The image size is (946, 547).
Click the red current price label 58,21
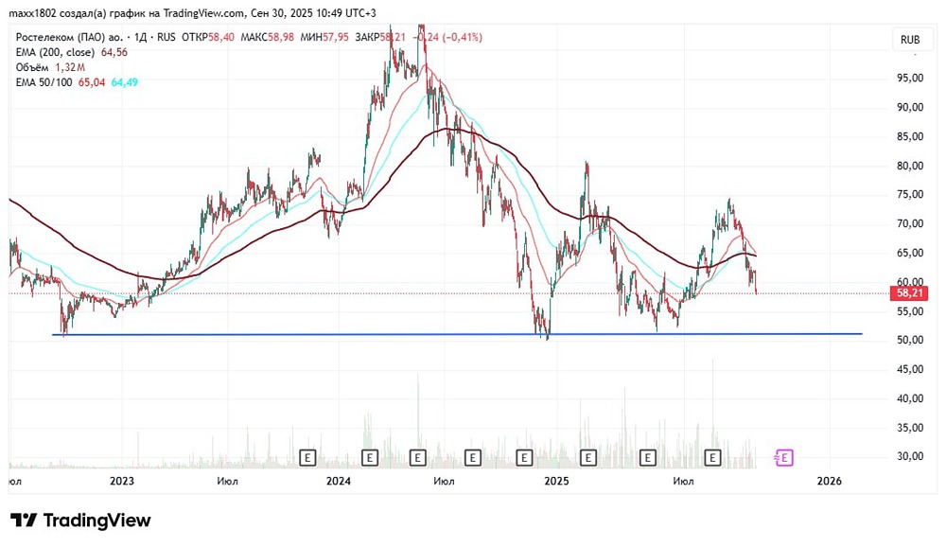coord(910,293)
